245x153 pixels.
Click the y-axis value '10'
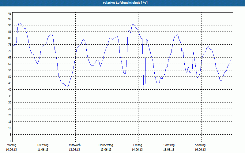(10, 128)
